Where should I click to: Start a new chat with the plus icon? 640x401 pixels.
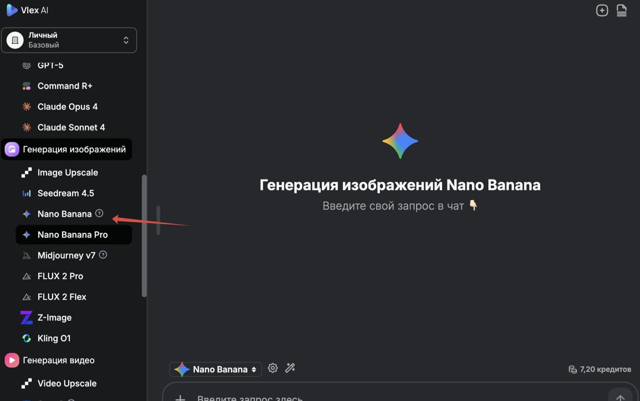(x=602, y=10)
